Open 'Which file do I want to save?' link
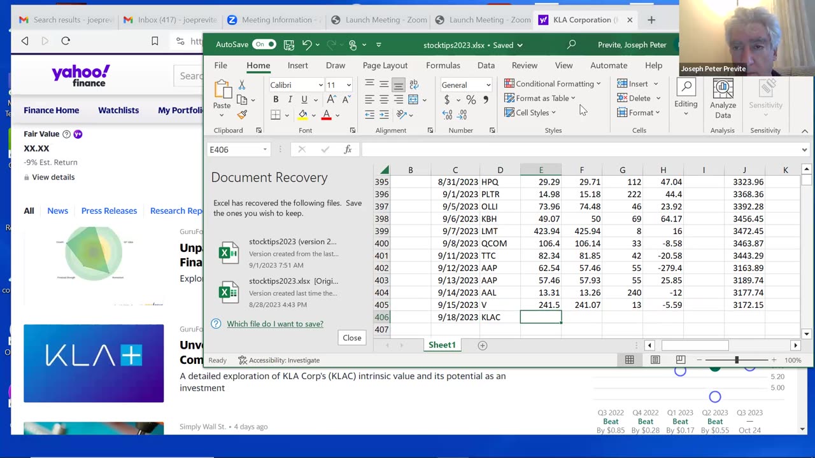Viewport: 815px width, 458px height. (275, 324)
